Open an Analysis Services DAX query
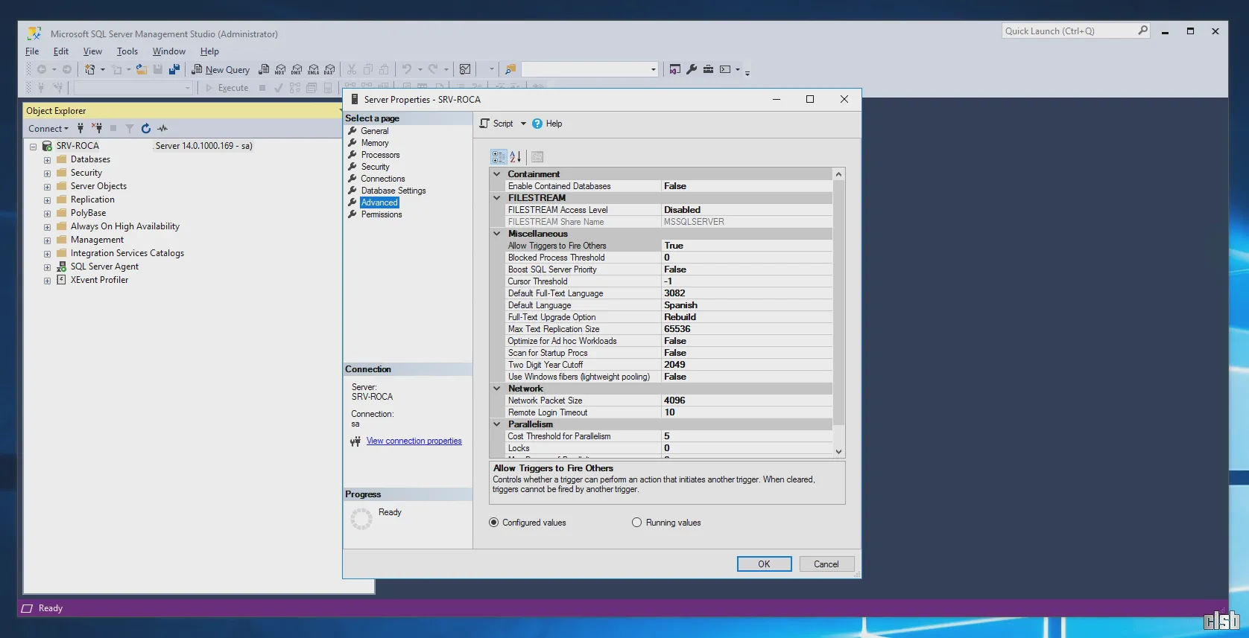 329,69
